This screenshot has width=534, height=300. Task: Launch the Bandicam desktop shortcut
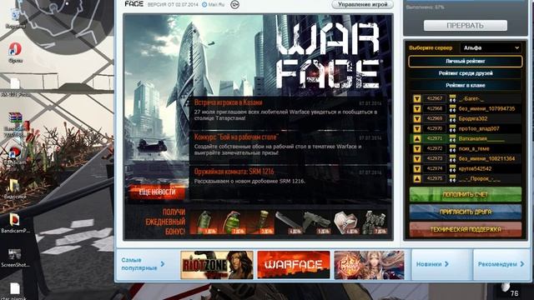coord(15,156)
